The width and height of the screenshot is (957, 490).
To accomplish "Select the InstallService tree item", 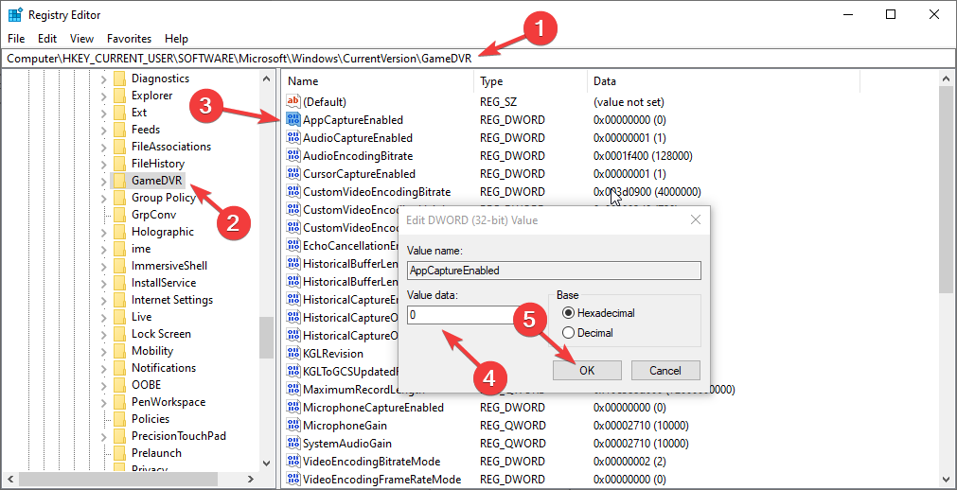I will pos(164,283).
